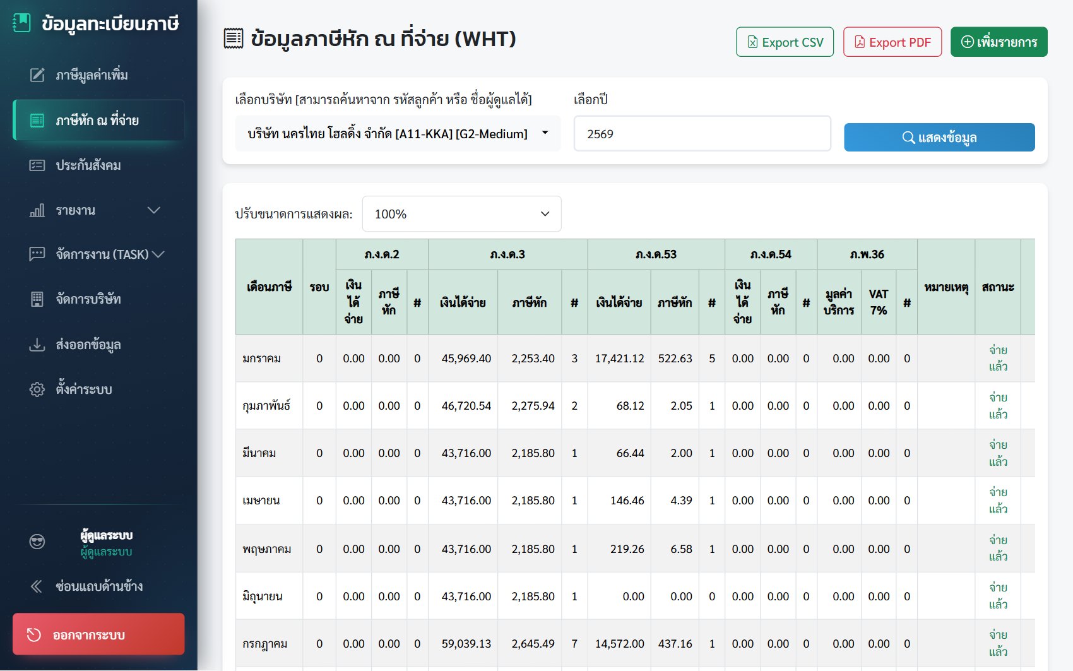The image size is (1073, 671).
Task: Go to ประกันสังคม menu
Action: tap(98, 165)
